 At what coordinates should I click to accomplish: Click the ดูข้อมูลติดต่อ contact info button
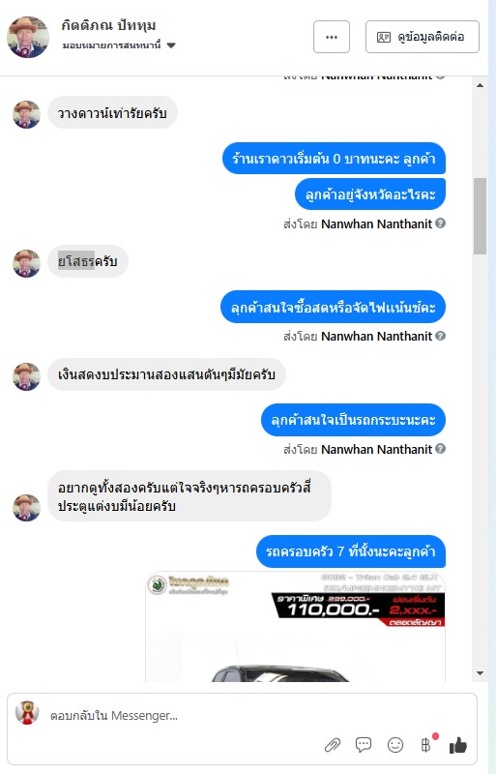pyautogui.click(x=423, y=37)
